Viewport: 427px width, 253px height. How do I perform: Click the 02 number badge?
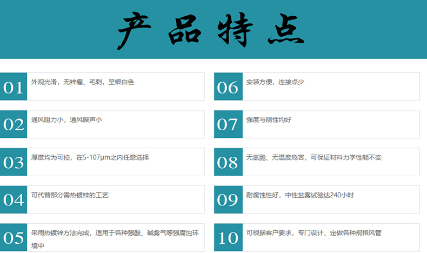pos(14,124)
